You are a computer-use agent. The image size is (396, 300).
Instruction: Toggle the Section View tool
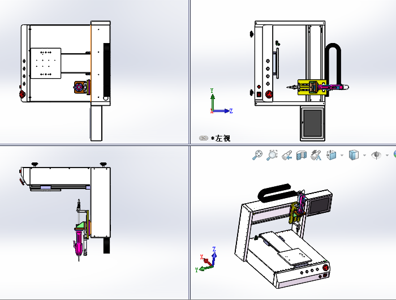[302, 155]
